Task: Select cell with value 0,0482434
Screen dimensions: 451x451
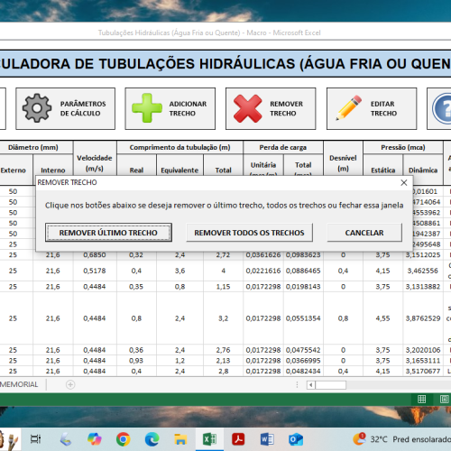Action: click(303, 371)
